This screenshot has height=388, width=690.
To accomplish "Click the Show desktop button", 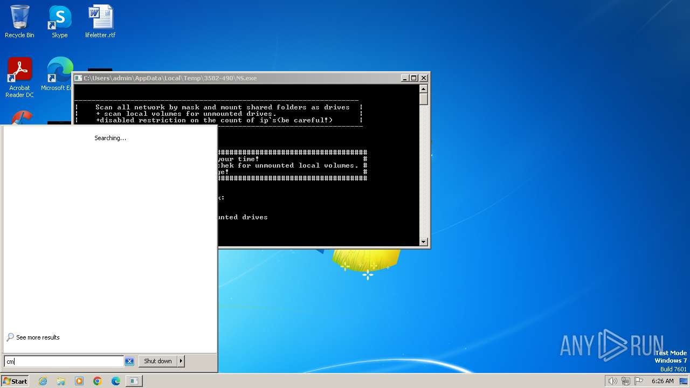I will (684, 381).
